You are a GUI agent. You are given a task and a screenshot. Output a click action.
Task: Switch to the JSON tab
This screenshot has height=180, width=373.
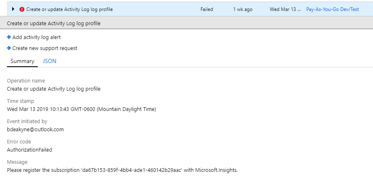pyautogui.click(x=50, y=61)
